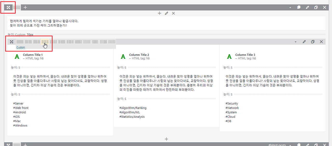
Task: Select the Column Title 1 heading element
Action: coord(60,57)
